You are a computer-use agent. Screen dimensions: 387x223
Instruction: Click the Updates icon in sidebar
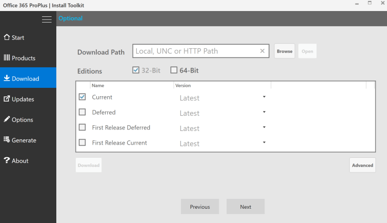pos(7,99)
